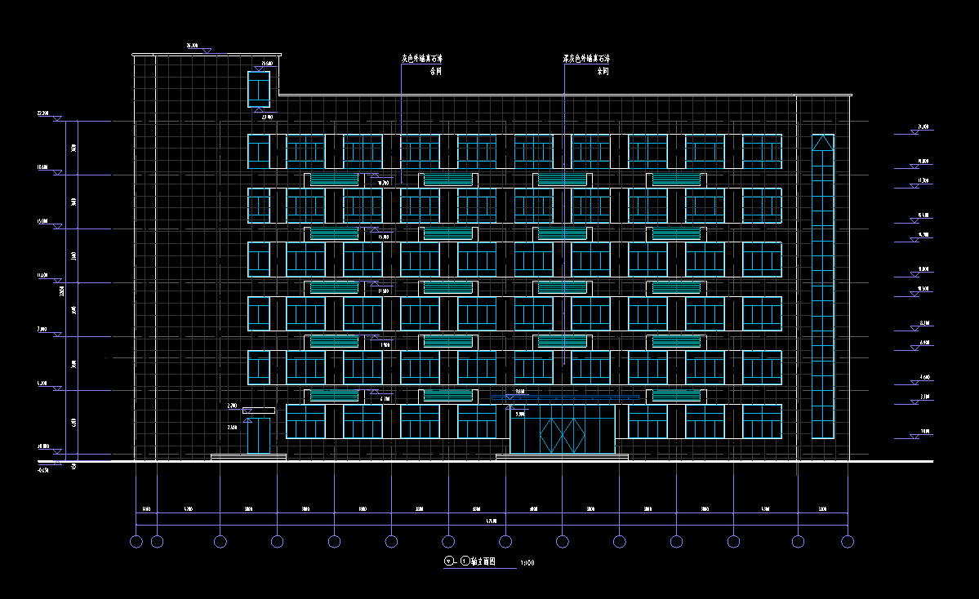Select the steps below the side door
979x599 pixels.
pos(248,457)
